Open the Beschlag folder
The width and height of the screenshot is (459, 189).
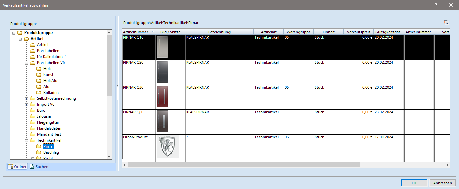coord(51,152)
